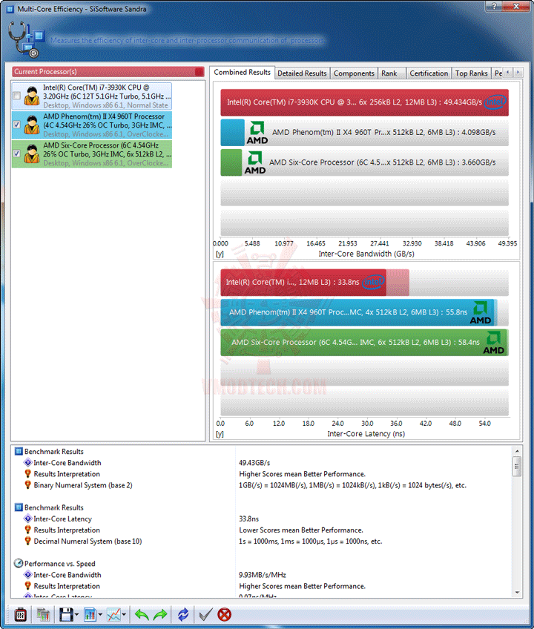Click the 'Higher Scores mean Better Performance.' text under 49.43GB/s
The width and height of the screenshot is (534, 629).
click(302, 474)
